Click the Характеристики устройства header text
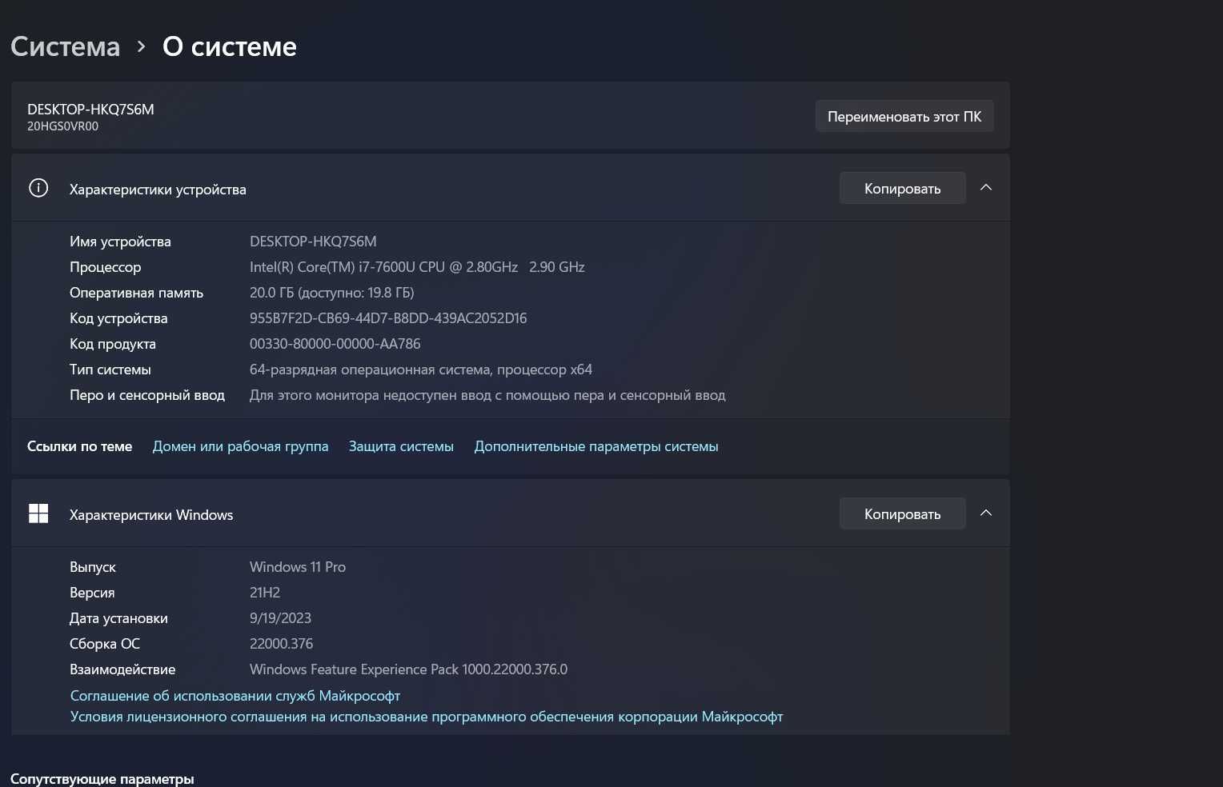The height and width of the screenshot is (787, 1223). click(158, 190)
